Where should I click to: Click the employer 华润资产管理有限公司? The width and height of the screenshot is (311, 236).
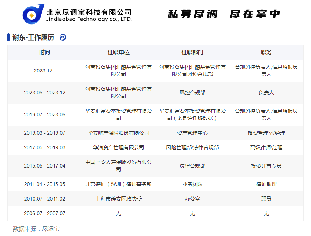click(119, 147)
